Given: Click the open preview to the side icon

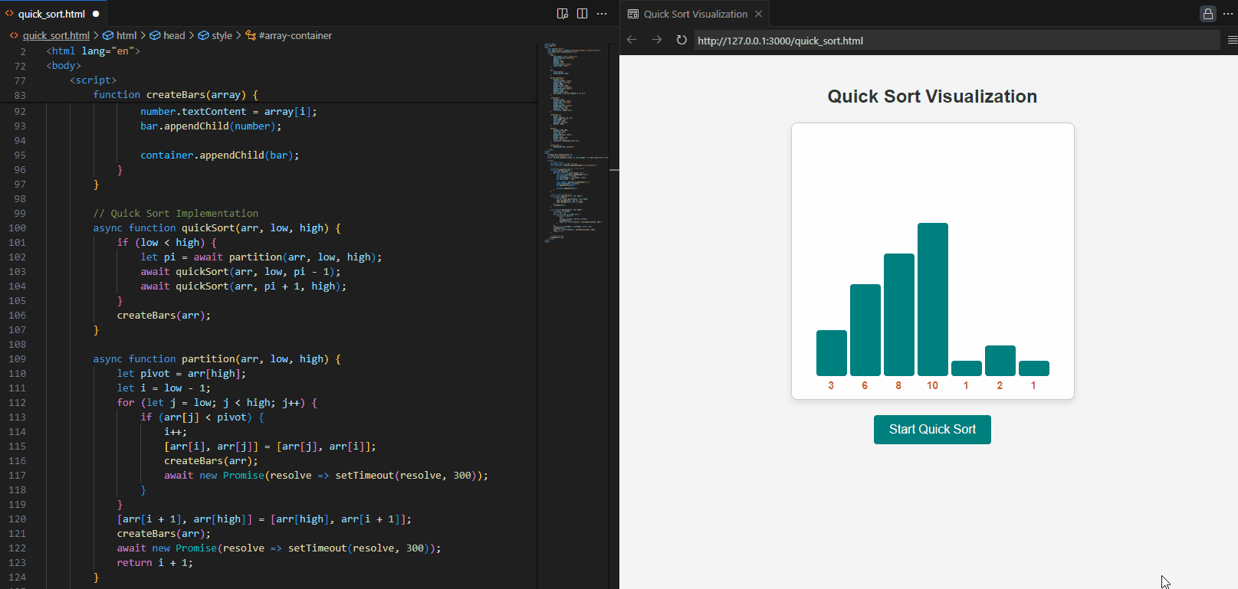Looking at the screenshot, I should 563,14.
